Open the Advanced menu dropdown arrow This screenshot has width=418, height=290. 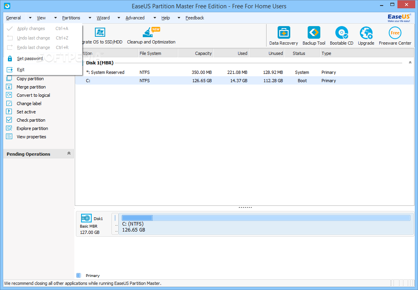point(155,18)
